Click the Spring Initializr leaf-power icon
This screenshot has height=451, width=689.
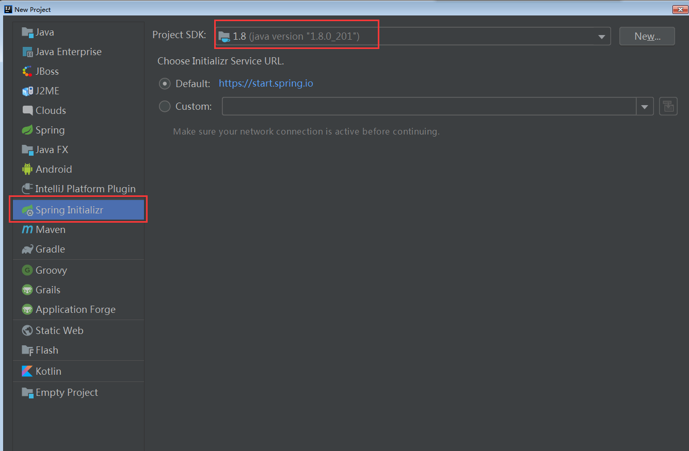tap(27, 210)
